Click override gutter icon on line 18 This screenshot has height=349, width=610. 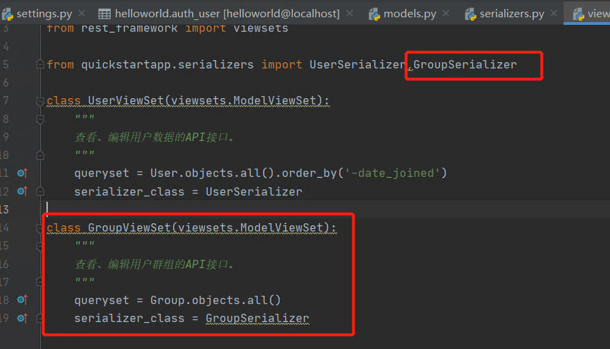click(23, 300)
